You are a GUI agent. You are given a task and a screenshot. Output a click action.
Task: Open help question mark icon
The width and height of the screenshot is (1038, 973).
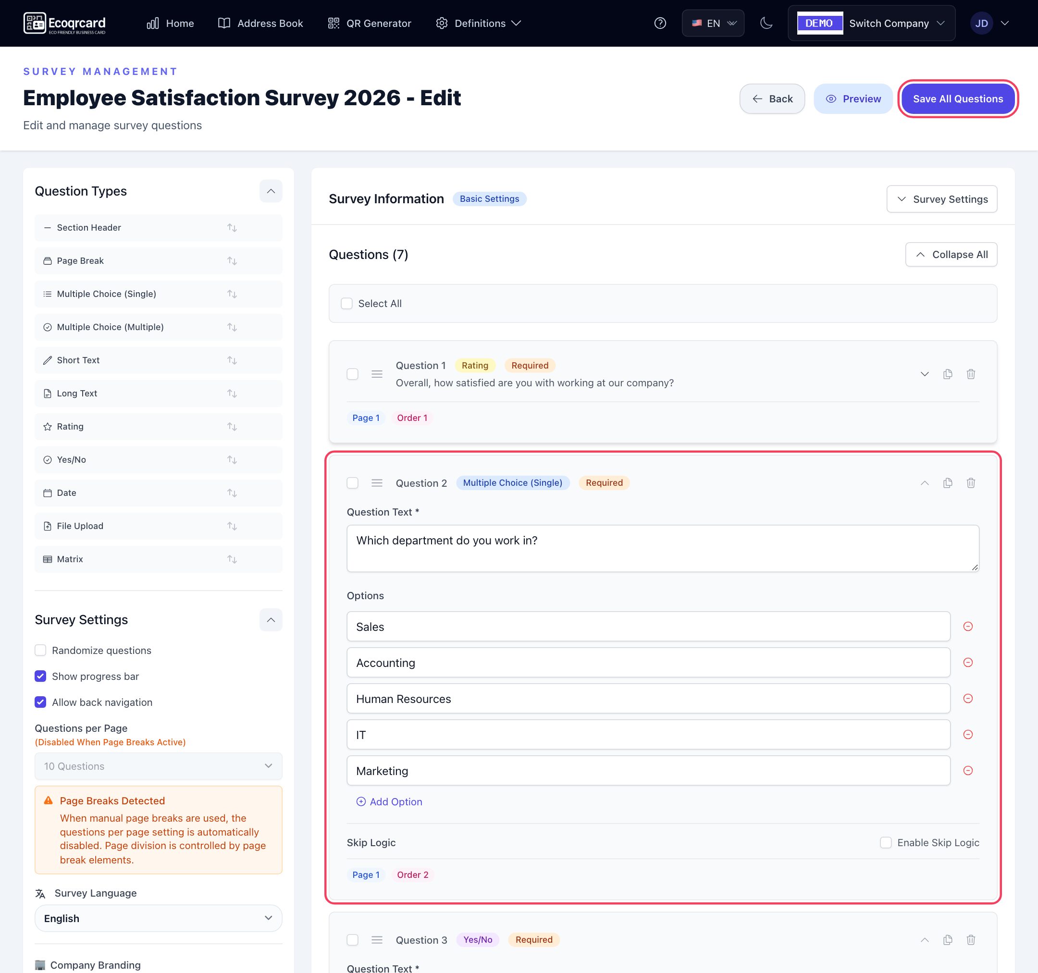pyautogui.click(x=660, y=23)
